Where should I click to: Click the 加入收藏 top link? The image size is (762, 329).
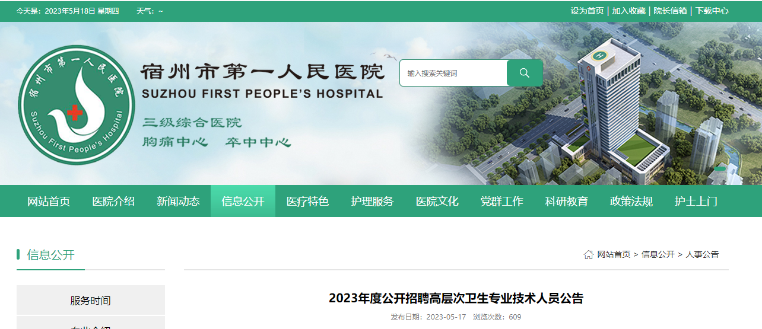[628, 11]
